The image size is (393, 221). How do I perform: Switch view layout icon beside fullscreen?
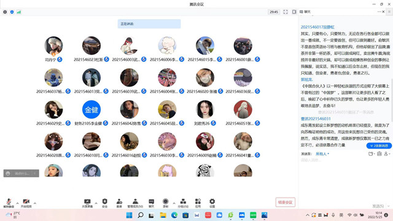(294, 12)
